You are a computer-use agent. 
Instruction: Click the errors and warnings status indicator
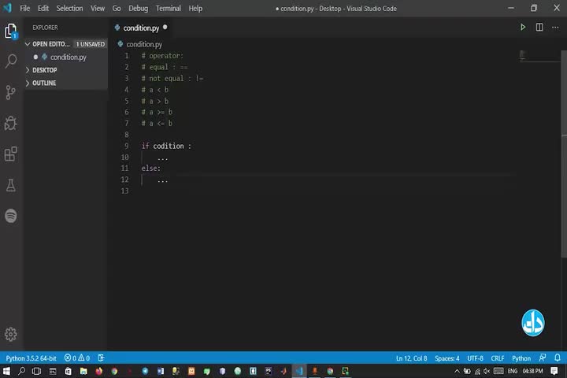coord(77,358)
